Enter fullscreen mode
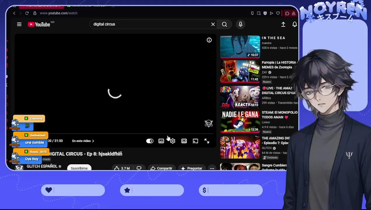Viewport: 371px width, 210px height. [207, 141]
